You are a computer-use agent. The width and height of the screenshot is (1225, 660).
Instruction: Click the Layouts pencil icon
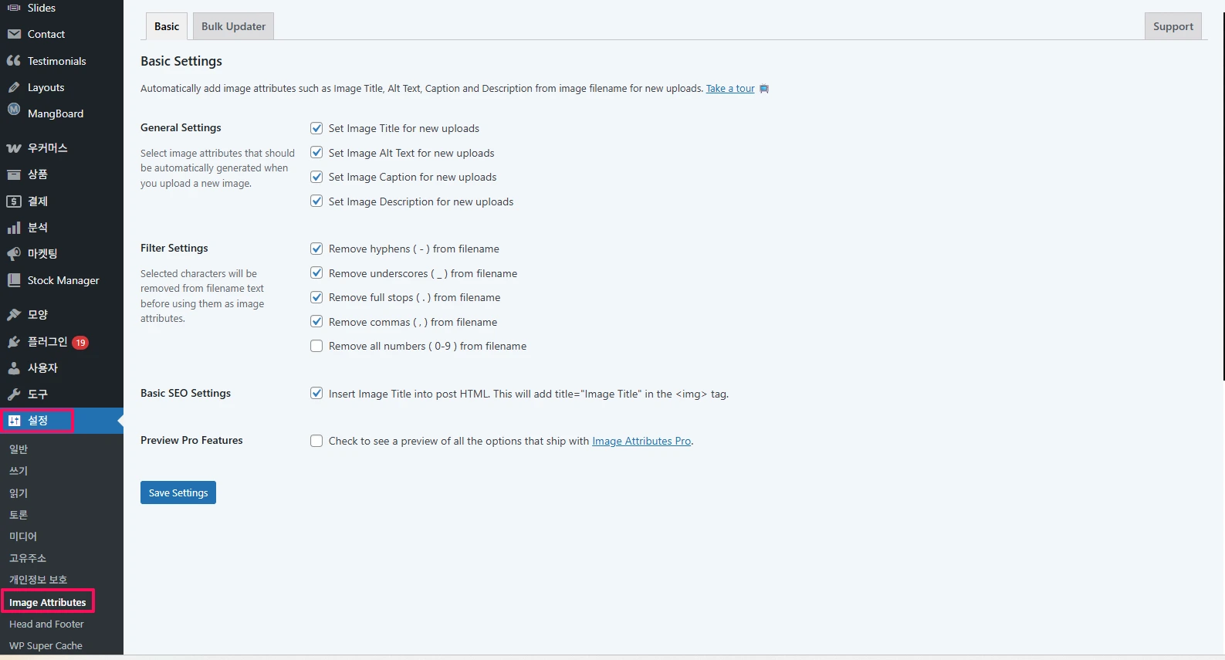pos(14,87)
